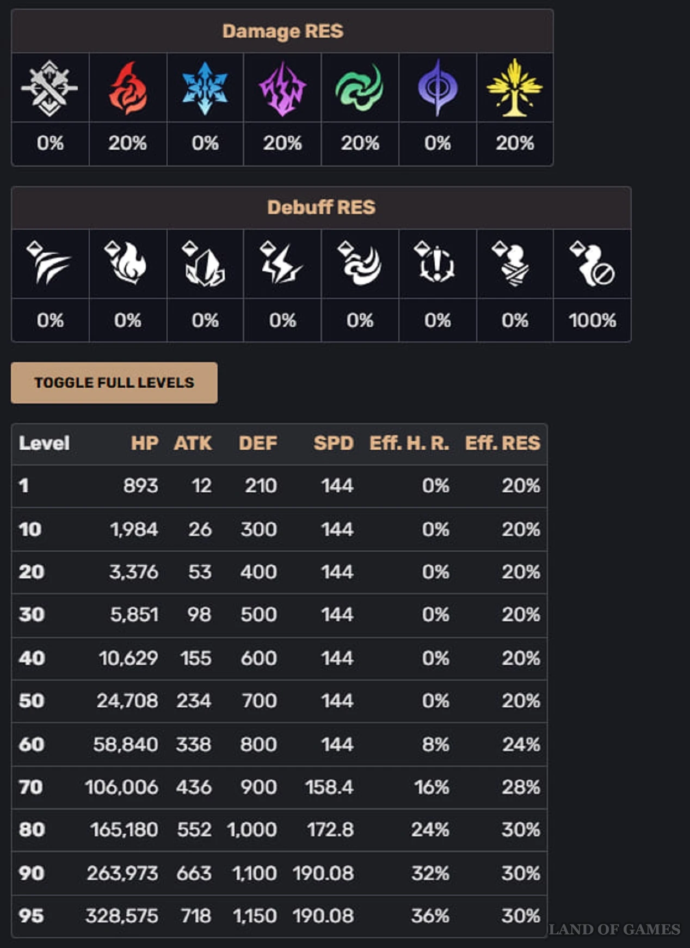
Task: Select the purple Lightning element icon
Action: coord(282,89)
